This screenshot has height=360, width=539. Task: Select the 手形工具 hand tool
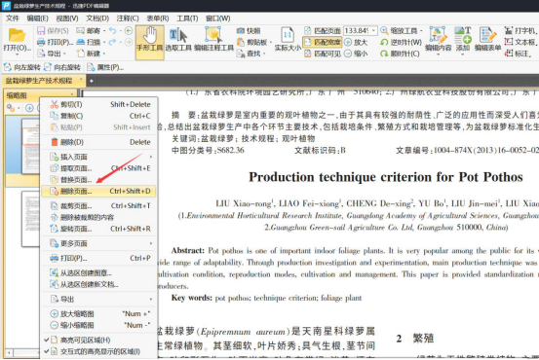coord(149,42)
